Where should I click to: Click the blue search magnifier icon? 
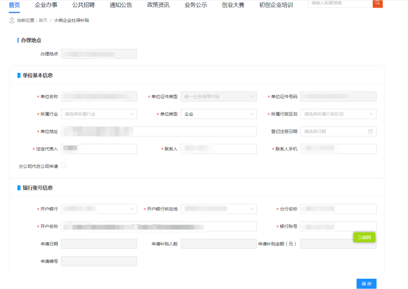tap(377, 4)
